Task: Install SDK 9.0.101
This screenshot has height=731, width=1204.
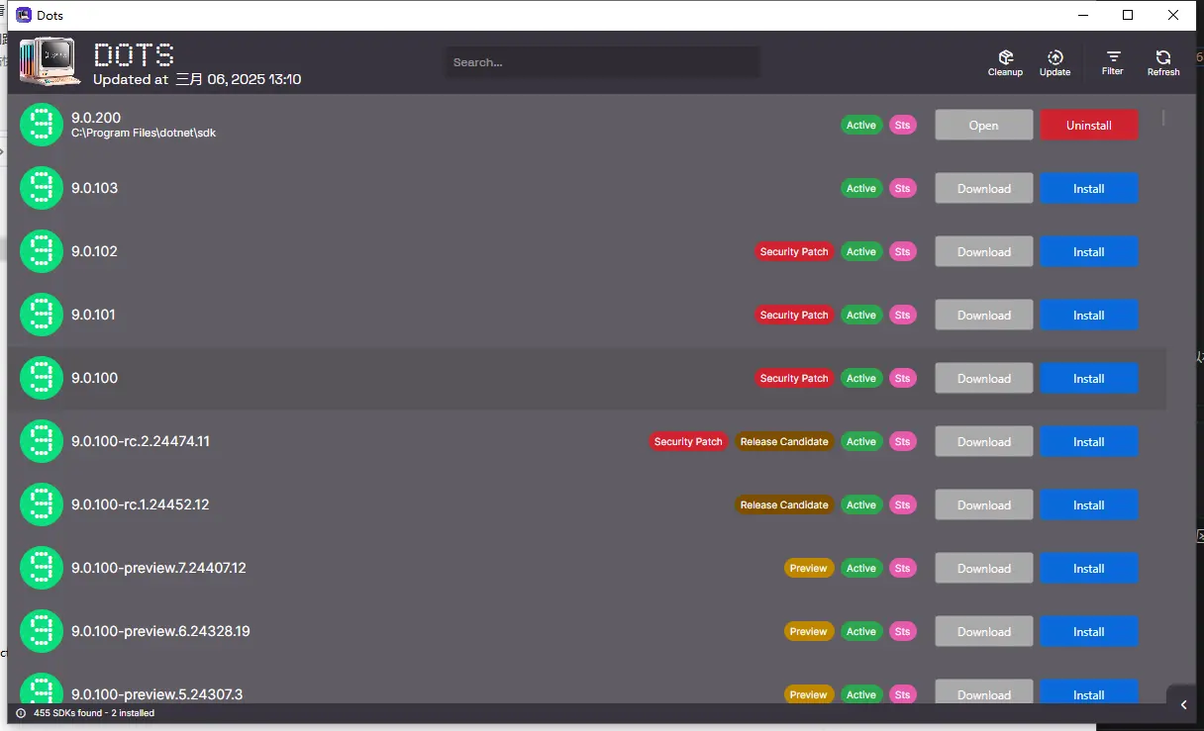Action: [1089, 316]
